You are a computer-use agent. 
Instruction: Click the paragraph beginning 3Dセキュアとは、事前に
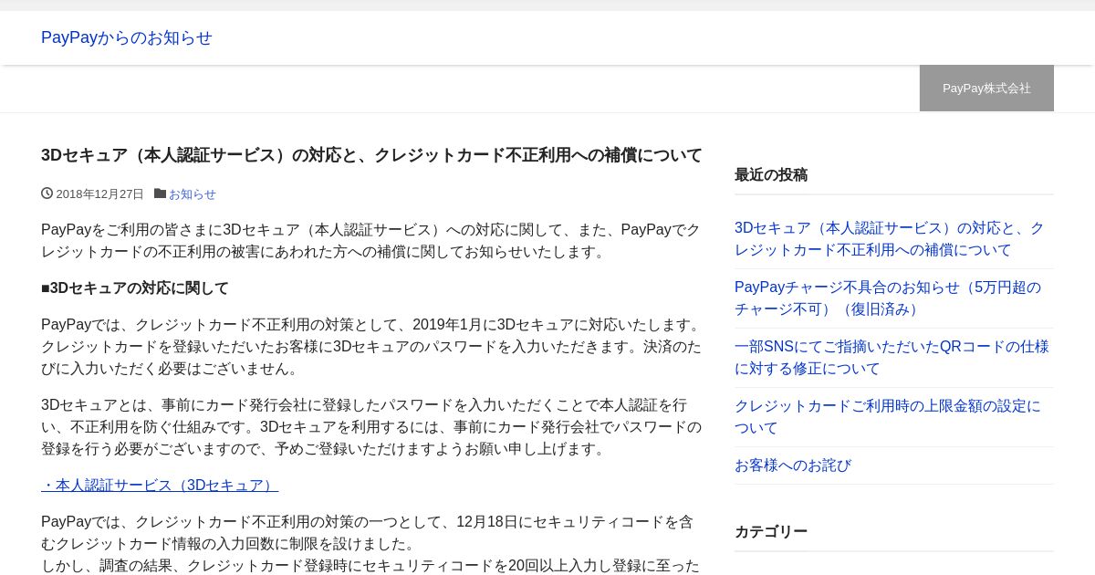click(x=371, y=427)
